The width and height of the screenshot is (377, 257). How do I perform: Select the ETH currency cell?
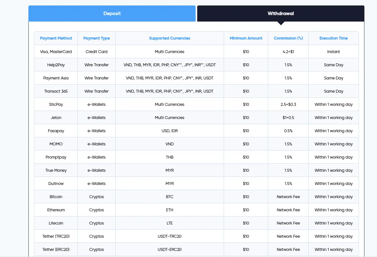click(x=169, y=210)
